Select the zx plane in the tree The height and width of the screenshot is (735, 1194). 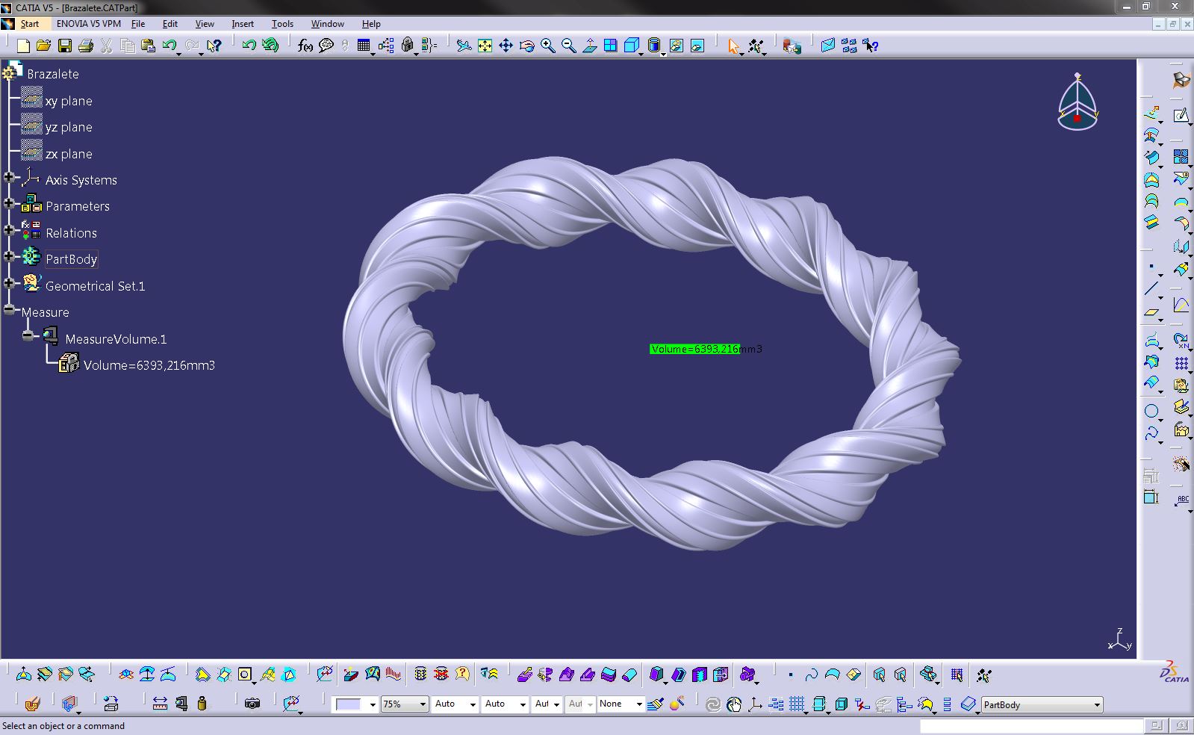click(69, 154)
